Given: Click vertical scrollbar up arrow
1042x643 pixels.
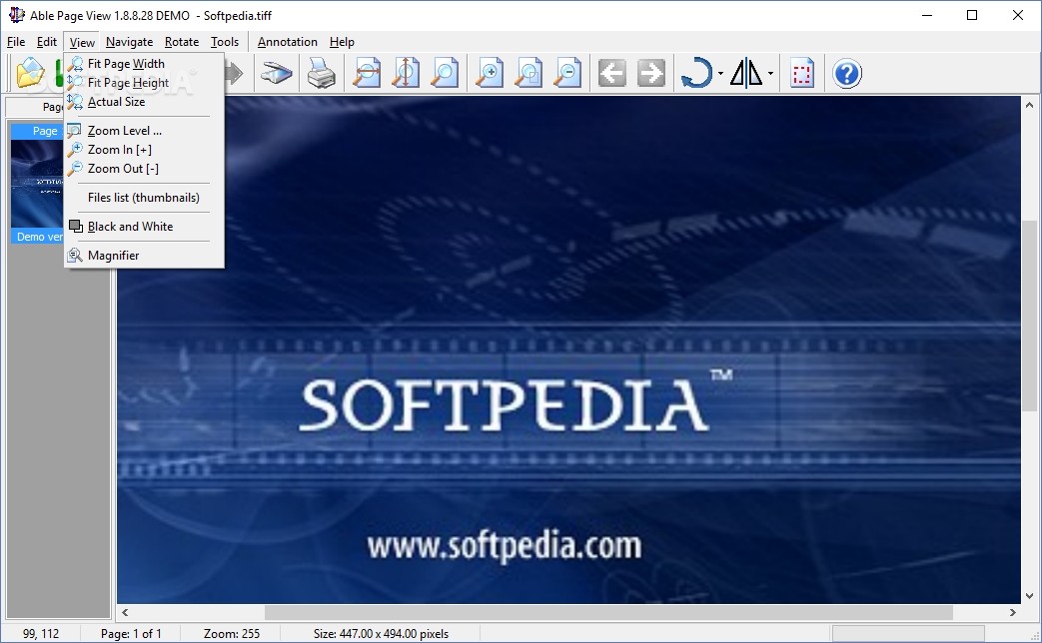Looking at the screenshot, I should (1029, 105).
